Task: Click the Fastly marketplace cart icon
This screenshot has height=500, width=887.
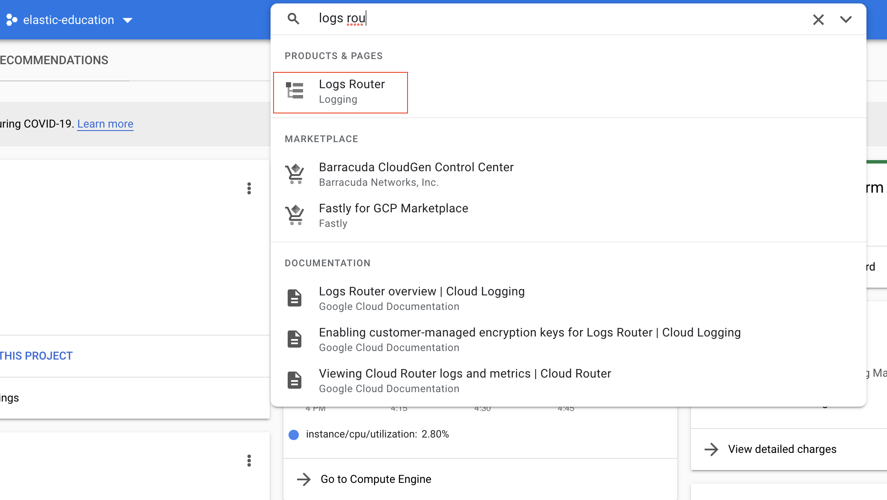Action: (x=295, y=215)
